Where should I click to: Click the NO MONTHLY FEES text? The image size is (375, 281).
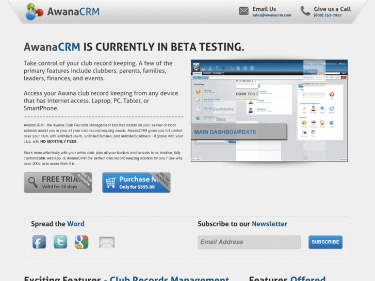point(58,141)
